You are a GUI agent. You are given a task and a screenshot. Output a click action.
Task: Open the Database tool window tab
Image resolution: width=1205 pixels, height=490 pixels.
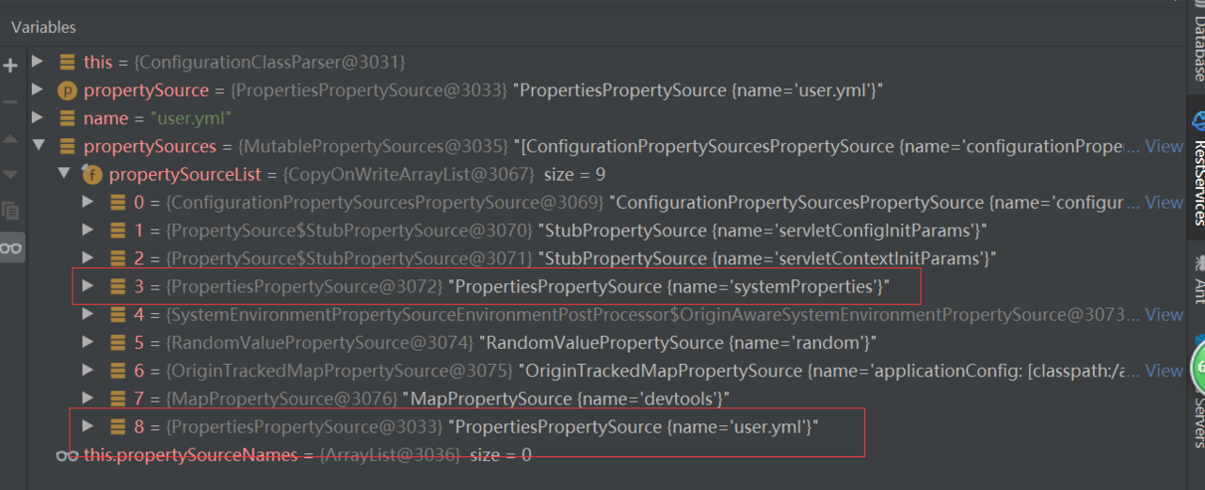(x=1197, y=47)
